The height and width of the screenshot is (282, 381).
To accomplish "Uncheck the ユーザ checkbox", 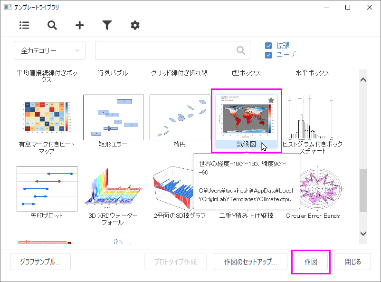I will 268,55.
